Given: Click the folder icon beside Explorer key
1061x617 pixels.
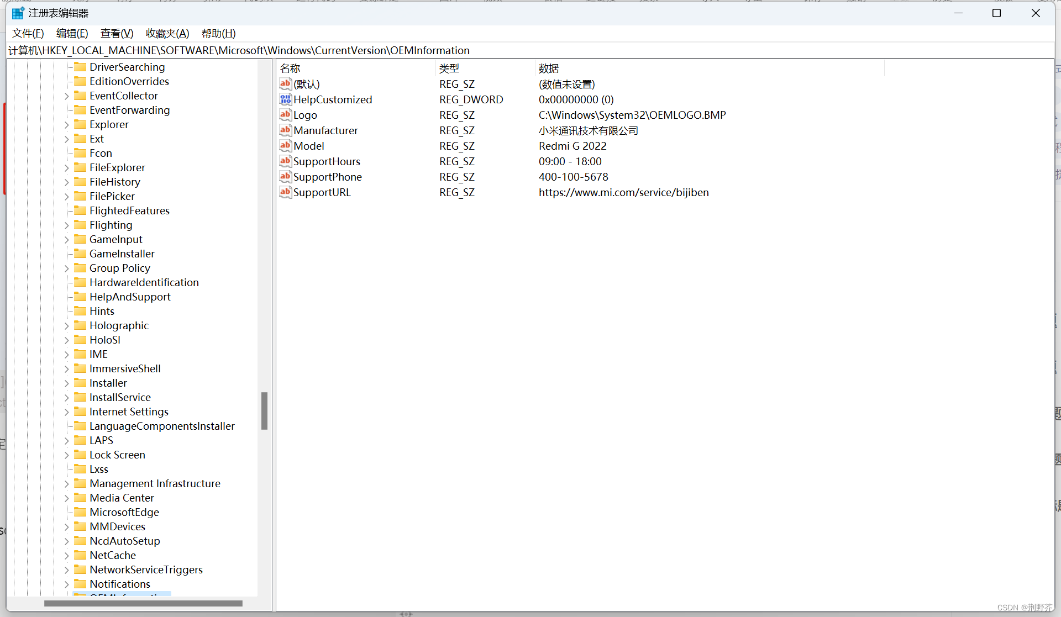Looking at the screenshot, I should [79, 124].
